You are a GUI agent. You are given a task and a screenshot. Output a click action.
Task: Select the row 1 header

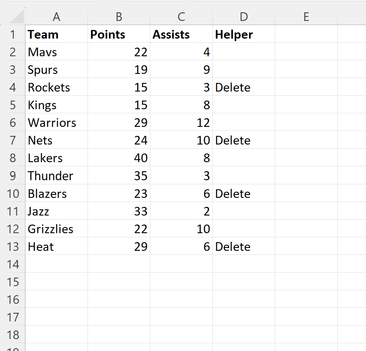(x=13, y=34)
